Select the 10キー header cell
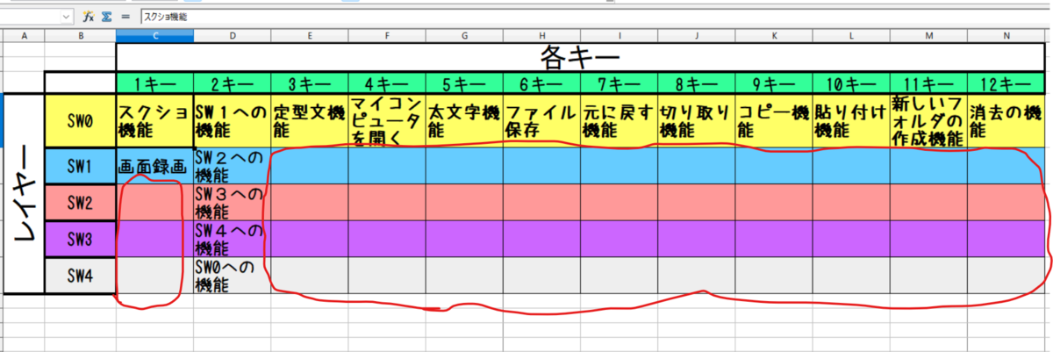 coord(851,84)
